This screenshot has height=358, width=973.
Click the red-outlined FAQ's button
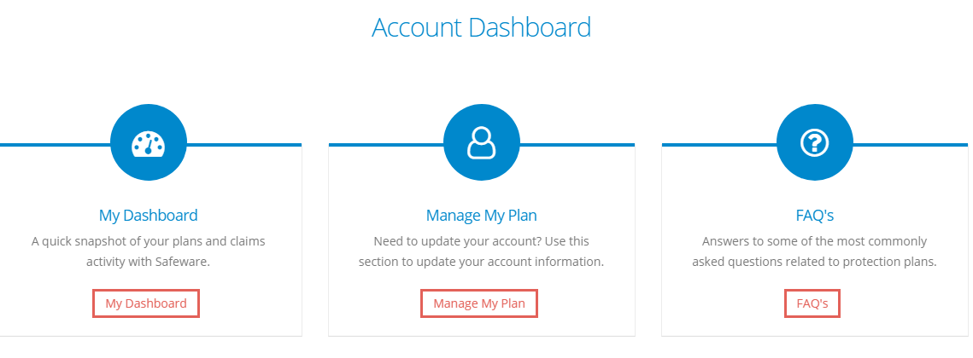[x=812, y=303]
